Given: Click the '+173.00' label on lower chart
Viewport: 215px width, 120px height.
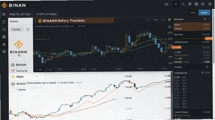Looking at the screenshot, I should click(127, 76).
